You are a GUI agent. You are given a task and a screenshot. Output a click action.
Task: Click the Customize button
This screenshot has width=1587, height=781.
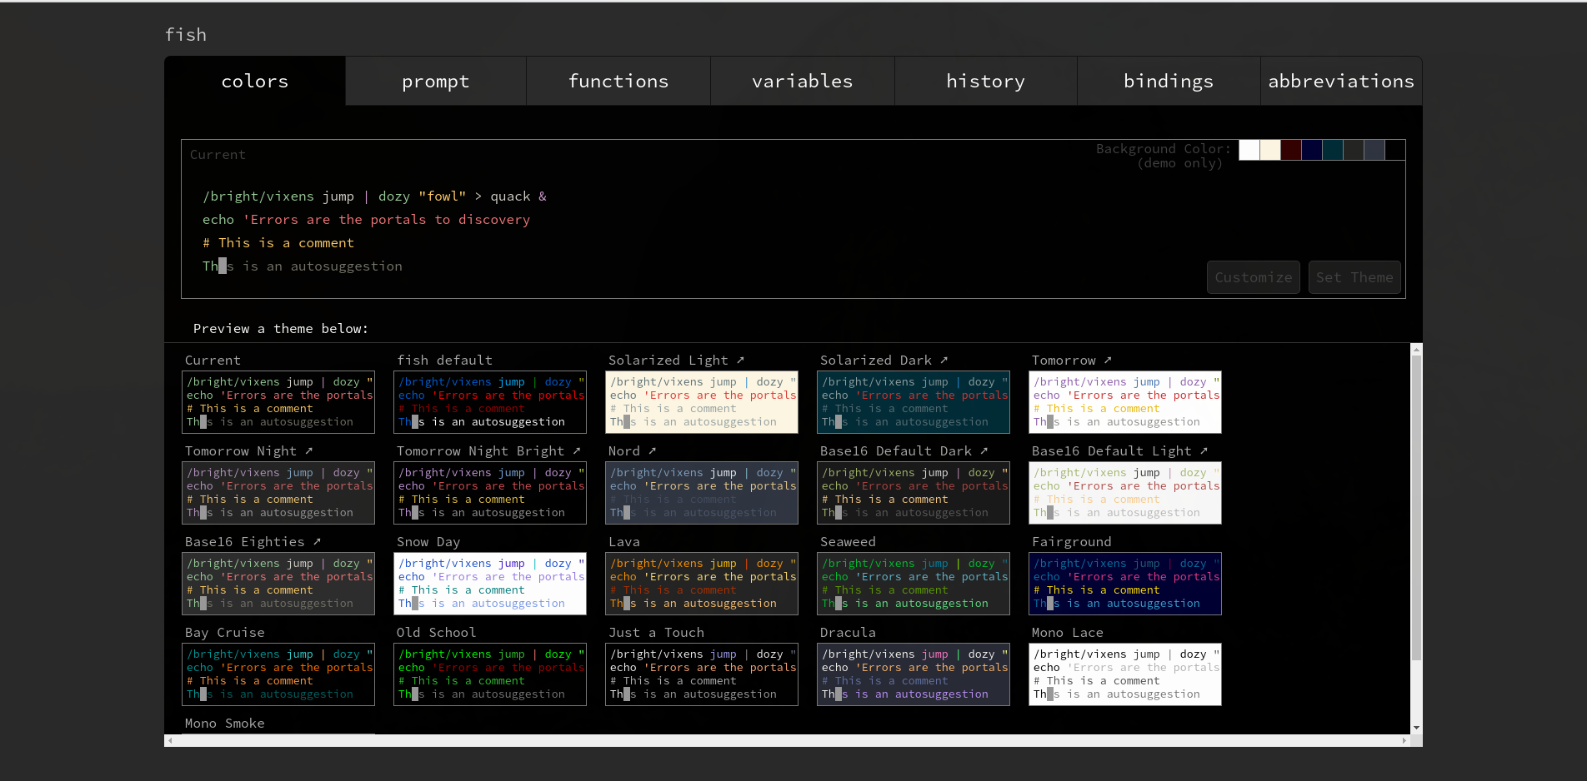[1254, 277]
